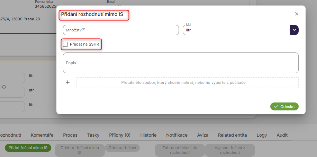
Task: Click the plus icon to add attachment
Action: (68, 82)
